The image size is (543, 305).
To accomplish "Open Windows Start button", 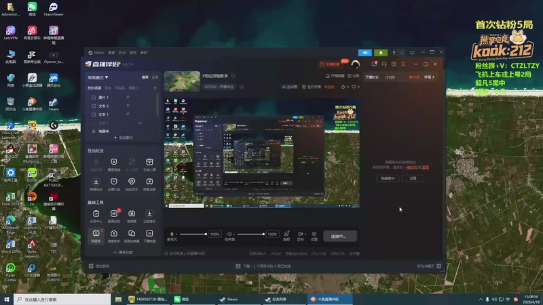I will coord(7,299).
